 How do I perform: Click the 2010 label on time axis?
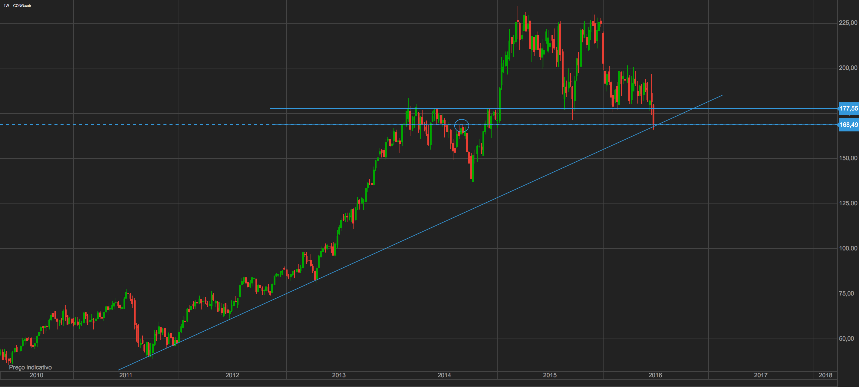pos(36,375)
